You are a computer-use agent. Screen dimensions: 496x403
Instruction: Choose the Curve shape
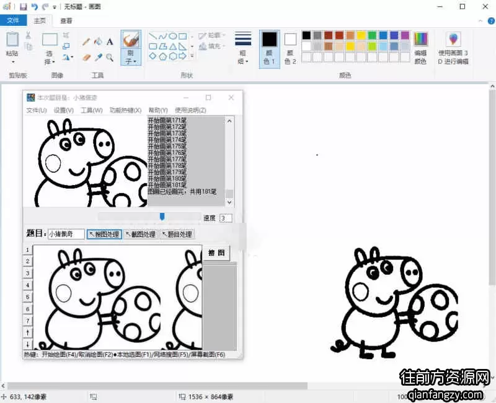click(162, 36)
